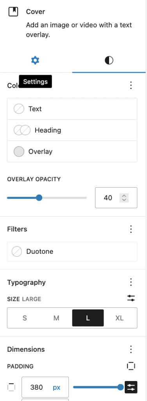Click the overlay opacity slider handle
Screen dimensions: 147x401
tap(39, 198)
